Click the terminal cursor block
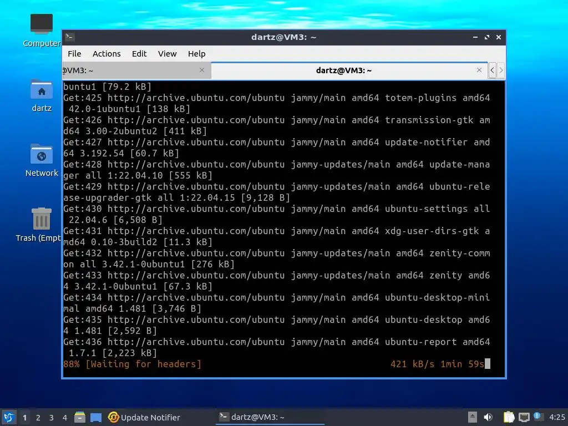This screenshot has width=568, height=426. [488, 364]
